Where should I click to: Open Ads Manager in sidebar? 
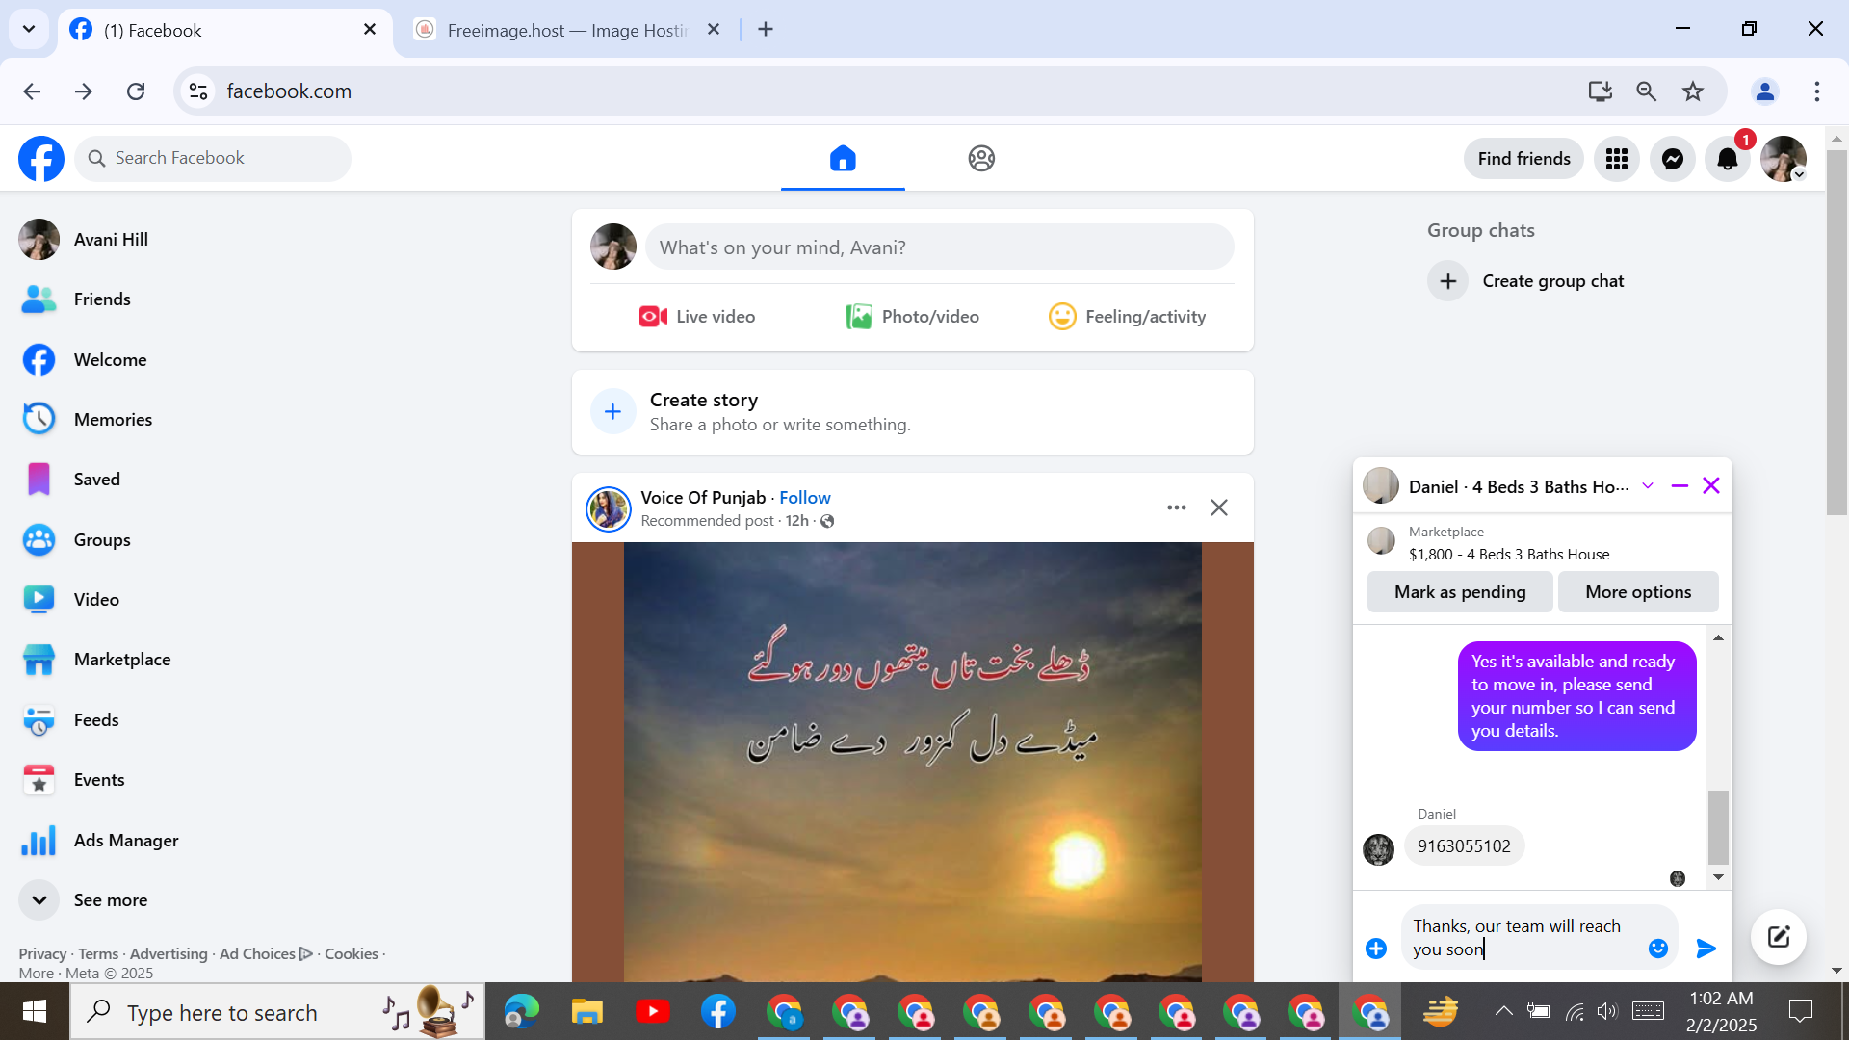tap(126, 841)
